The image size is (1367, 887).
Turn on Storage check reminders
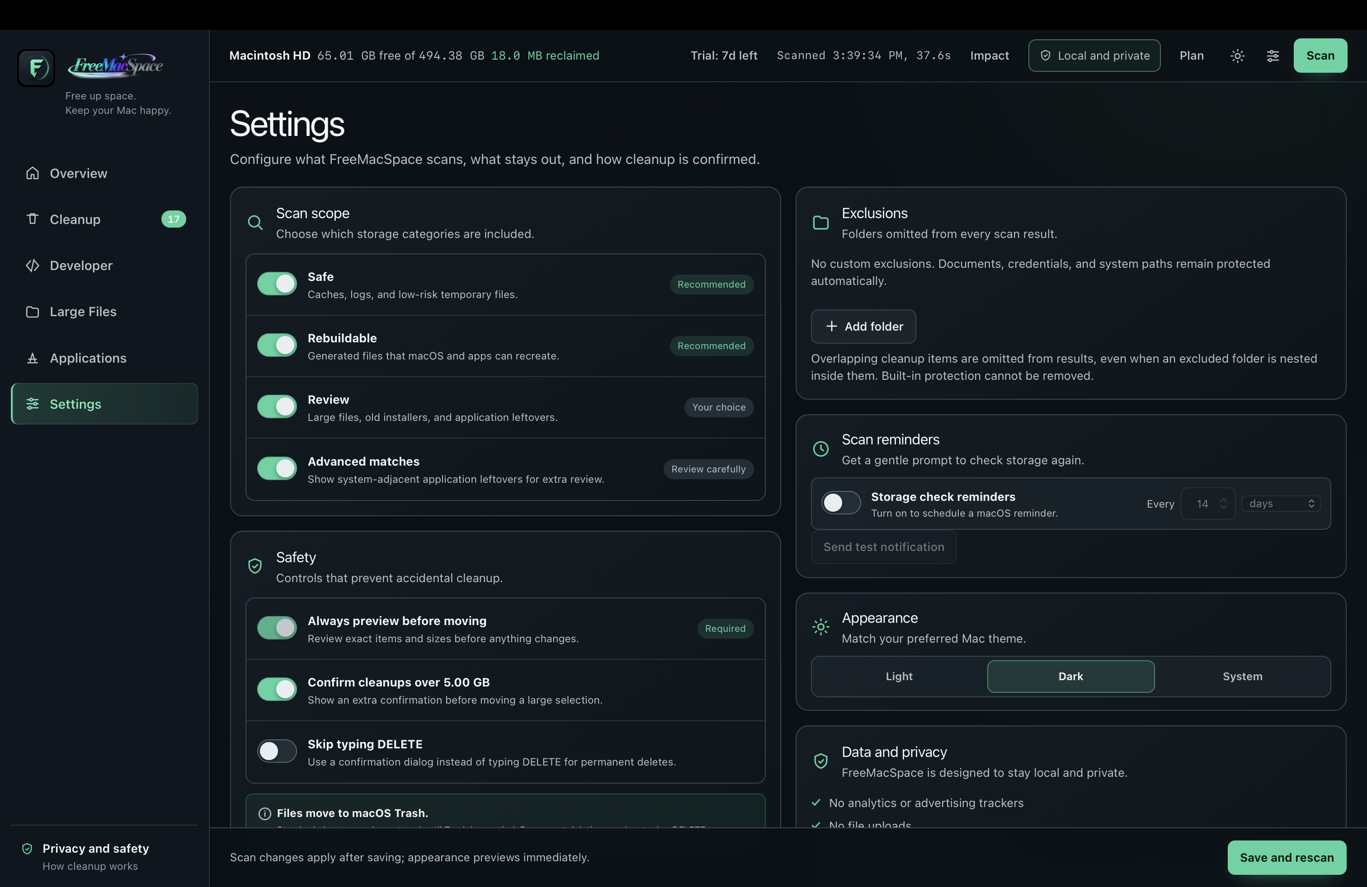click(841, 503)
